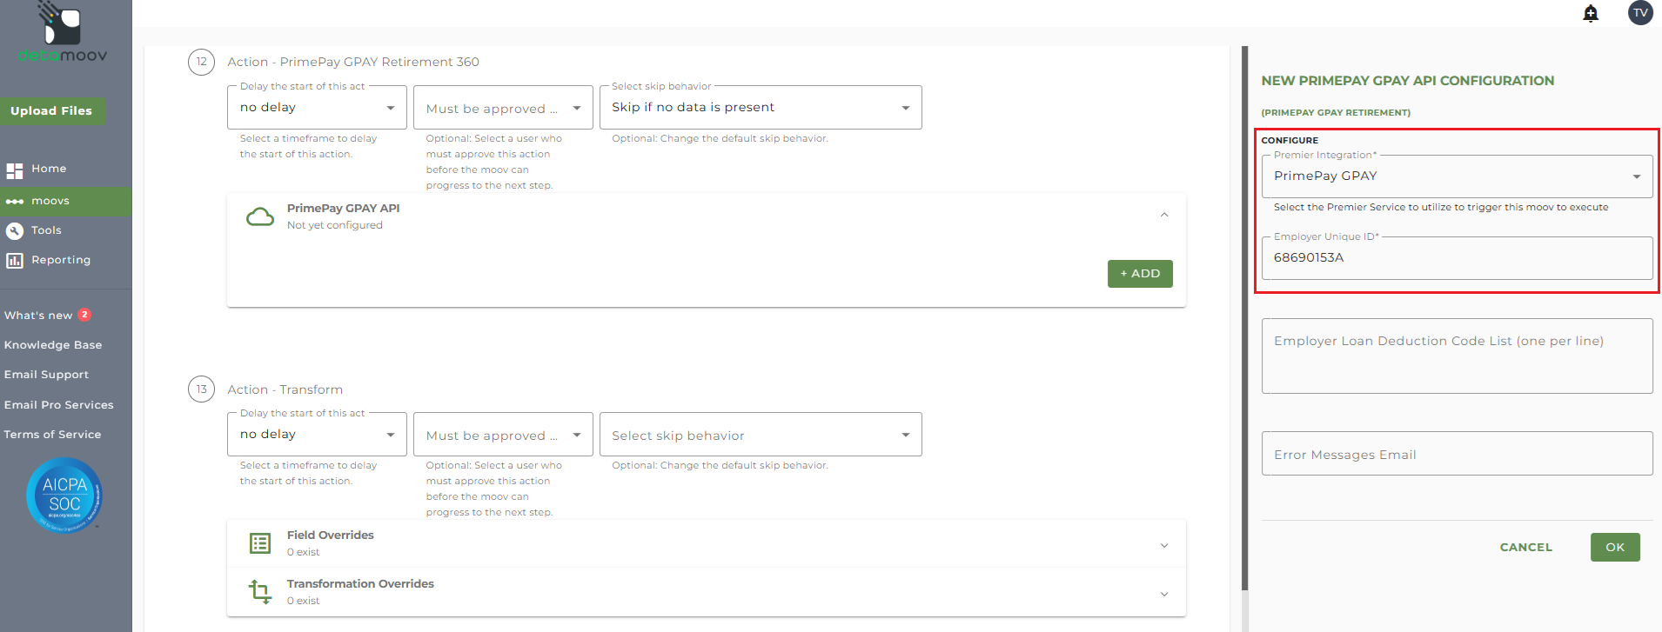The image size is (1662, 632).
Task: Click the Error Messages Email field
Action: pyautogui.click(x=1457, y=454)
